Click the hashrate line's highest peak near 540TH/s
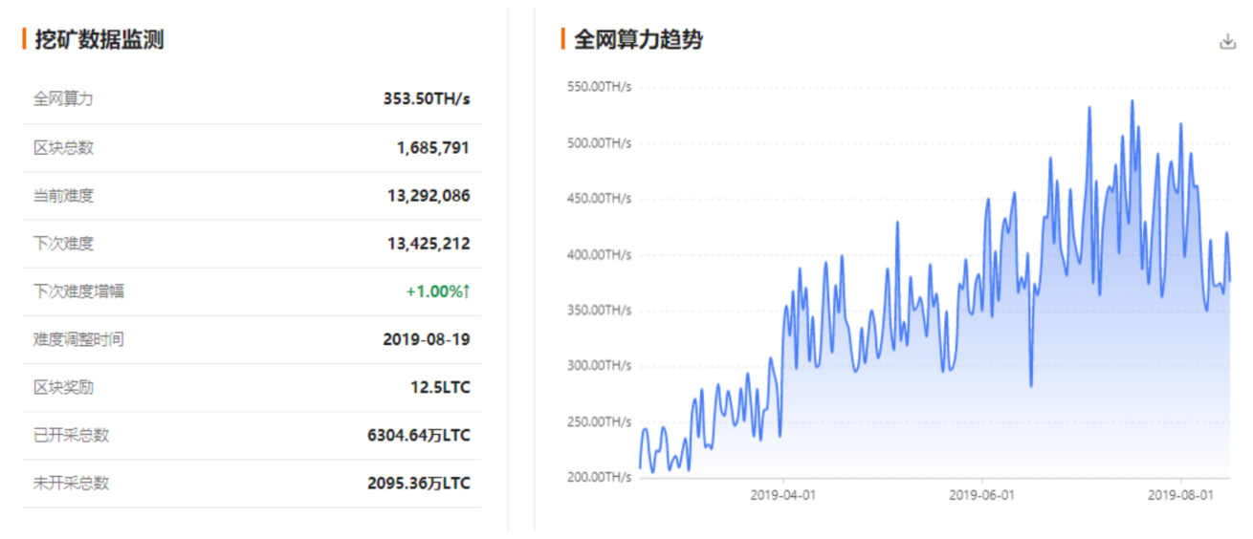This screenshot has height=539, width=1253. (x=1132, y=100)
